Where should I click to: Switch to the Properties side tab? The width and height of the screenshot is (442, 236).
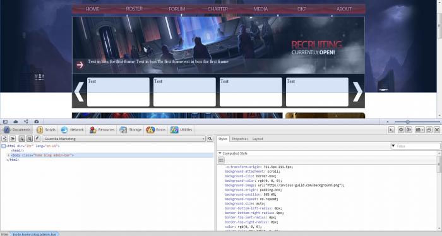pyautogui.click(x=240, y=139)
